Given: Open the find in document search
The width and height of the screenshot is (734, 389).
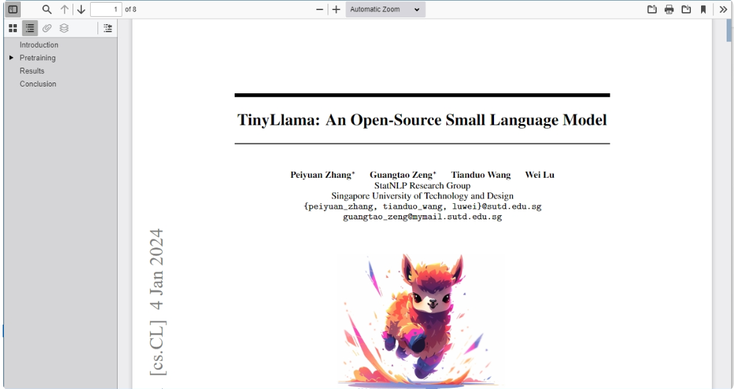Looking at the screenshot, I should pos(47,9).
